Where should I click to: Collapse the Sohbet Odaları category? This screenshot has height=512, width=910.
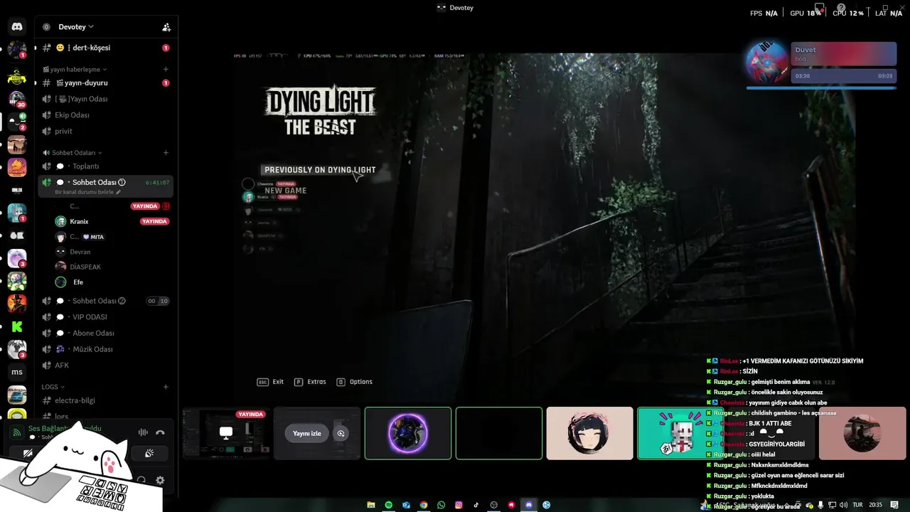pyautogui.click(x=73, y=153)
